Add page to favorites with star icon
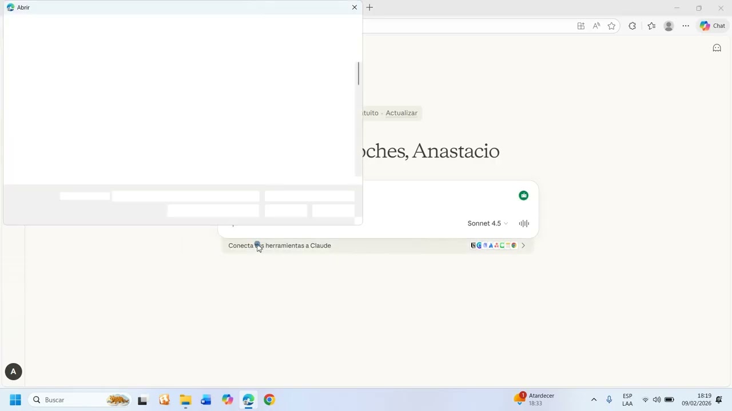This screenshot has height=411, width=732. point(612,26)
